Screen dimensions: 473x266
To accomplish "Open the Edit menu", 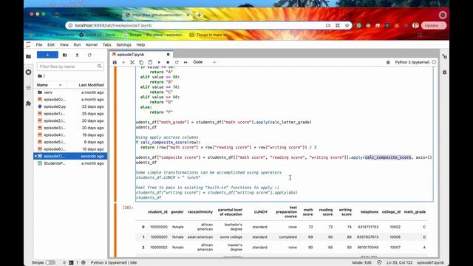I will click(51, 44).
